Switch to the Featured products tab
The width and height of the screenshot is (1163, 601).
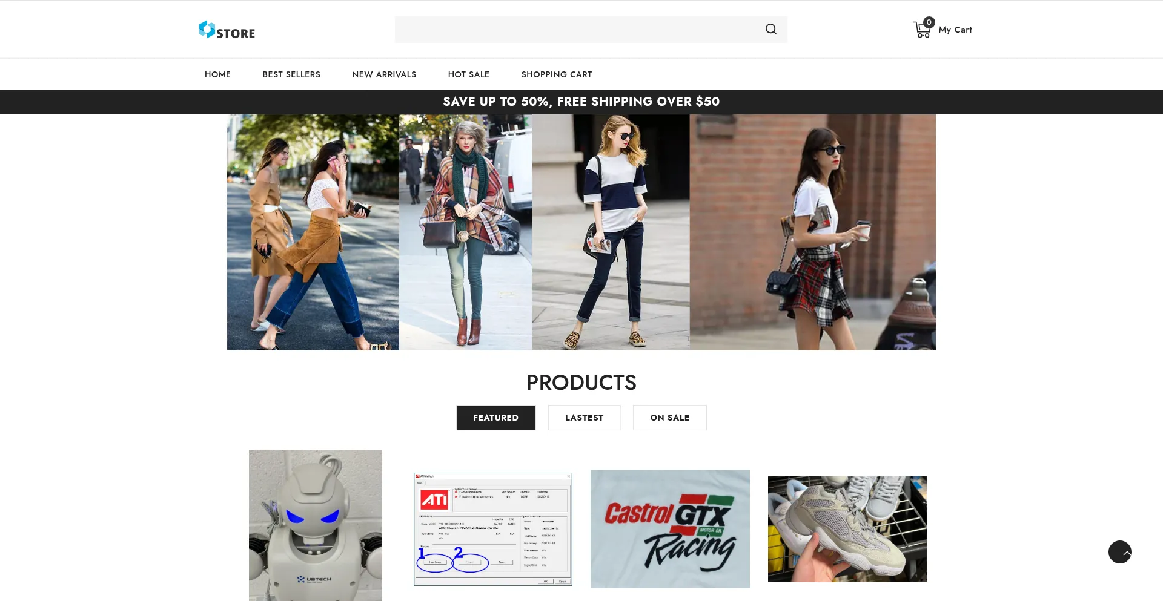(x=495, y=418)
